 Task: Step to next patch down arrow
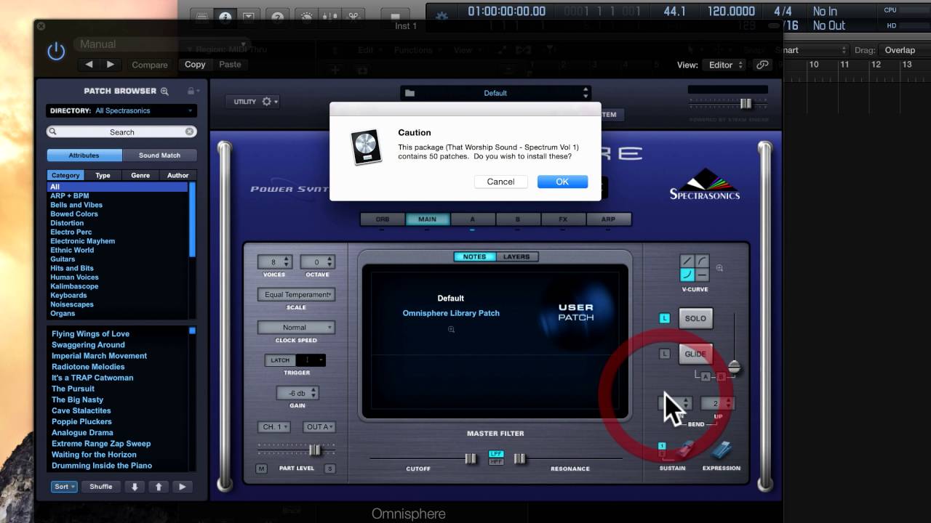[x=135, y=487]
